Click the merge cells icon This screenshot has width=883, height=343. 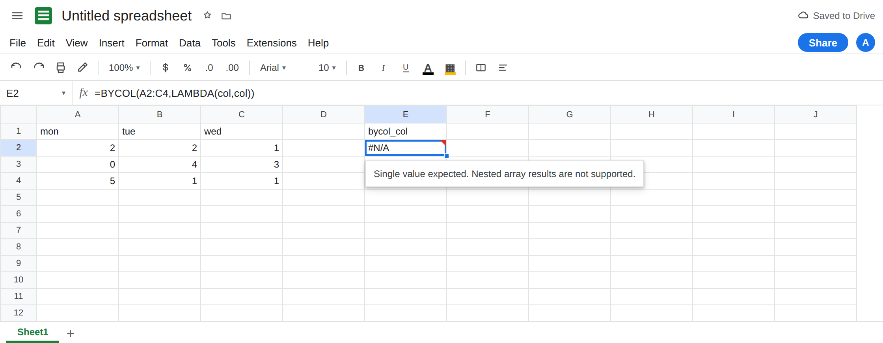[481, 68]
